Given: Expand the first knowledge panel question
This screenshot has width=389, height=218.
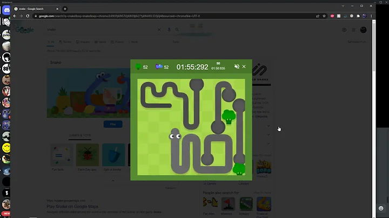Looking at the screenshot, I should 268,126.
